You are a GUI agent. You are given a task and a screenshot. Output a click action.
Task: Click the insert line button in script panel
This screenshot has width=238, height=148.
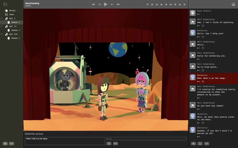tap(200, 144)
